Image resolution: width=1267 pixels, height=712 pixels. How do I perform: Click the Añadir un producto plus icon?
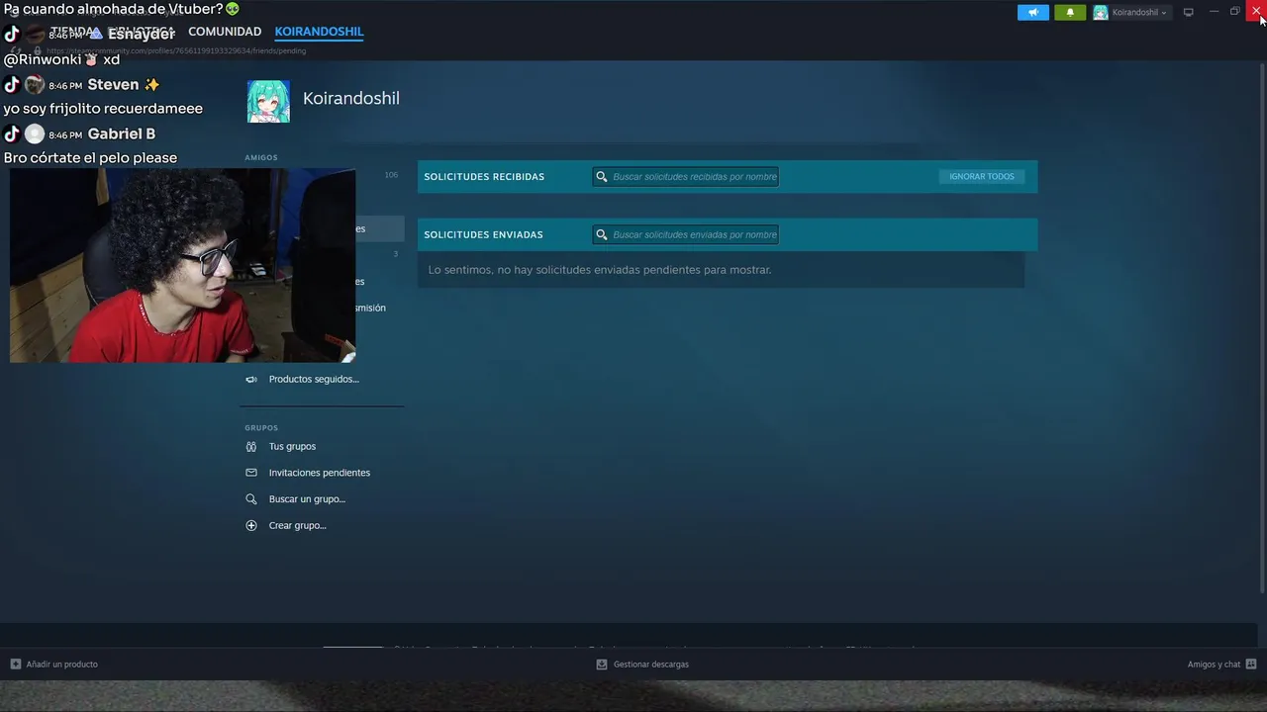[x=16, y=665]
